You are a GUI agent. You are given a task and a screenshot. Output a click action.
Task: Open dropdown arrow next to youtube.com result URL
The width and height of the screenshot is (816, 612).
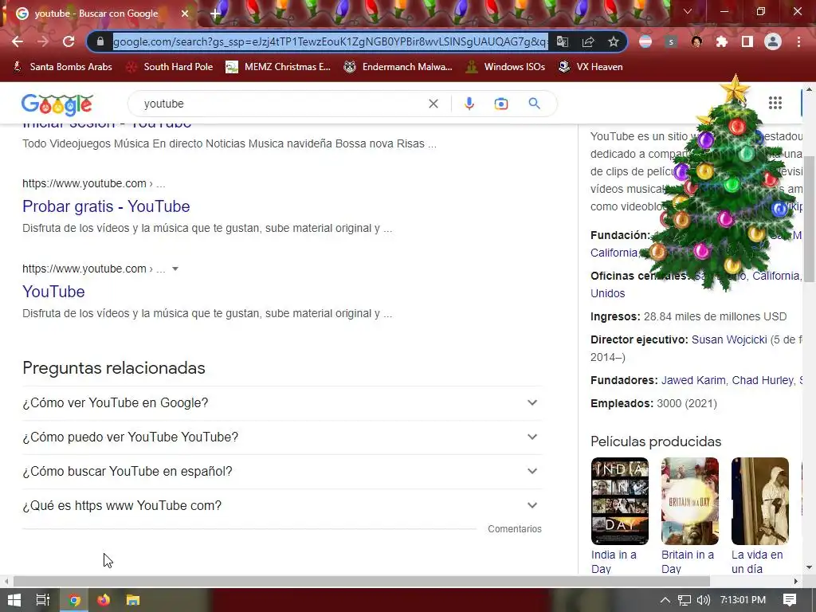point(175,269)
